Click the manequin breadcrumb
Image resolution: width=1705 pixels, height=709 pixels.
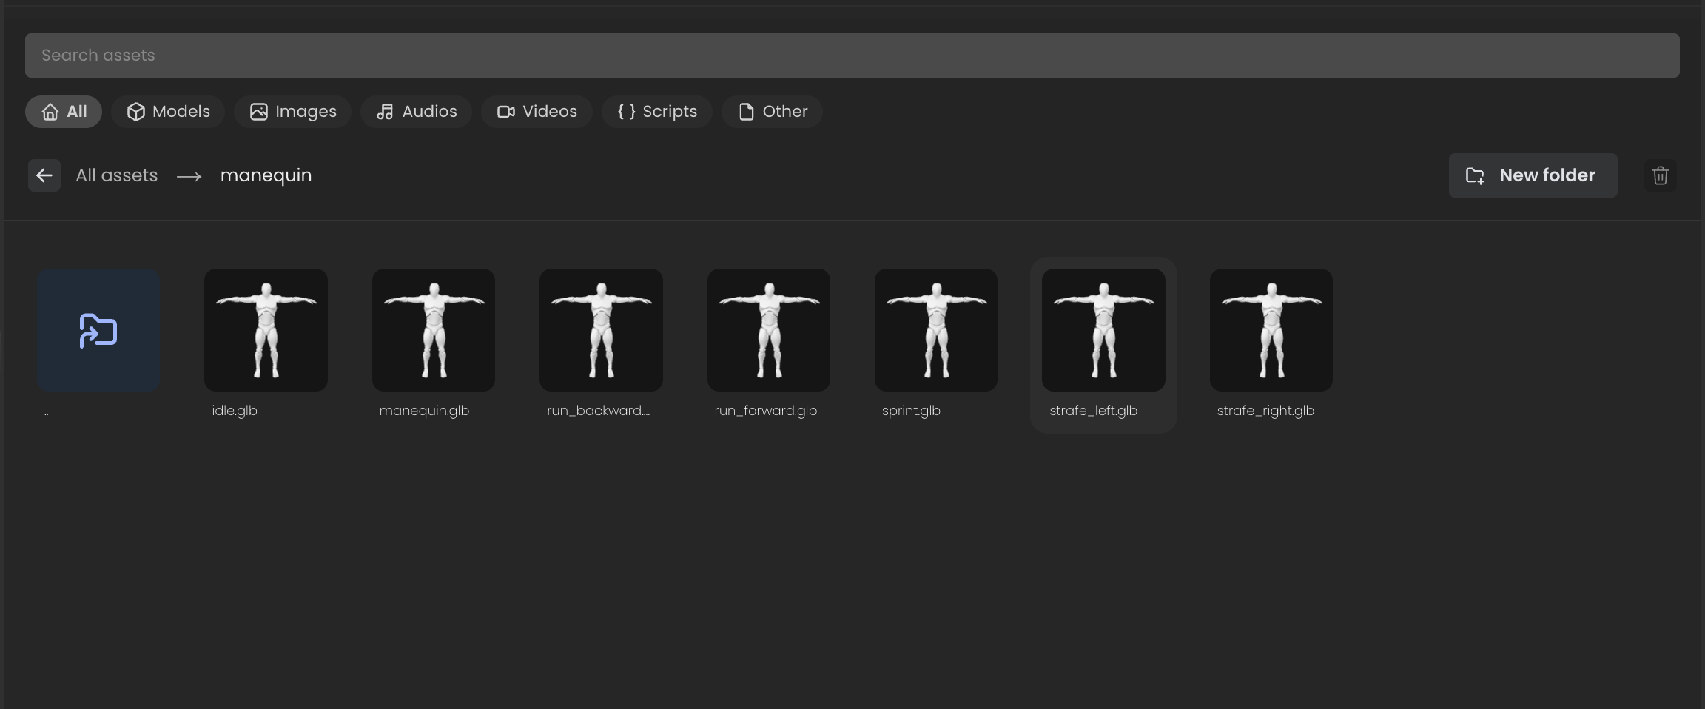266,175
